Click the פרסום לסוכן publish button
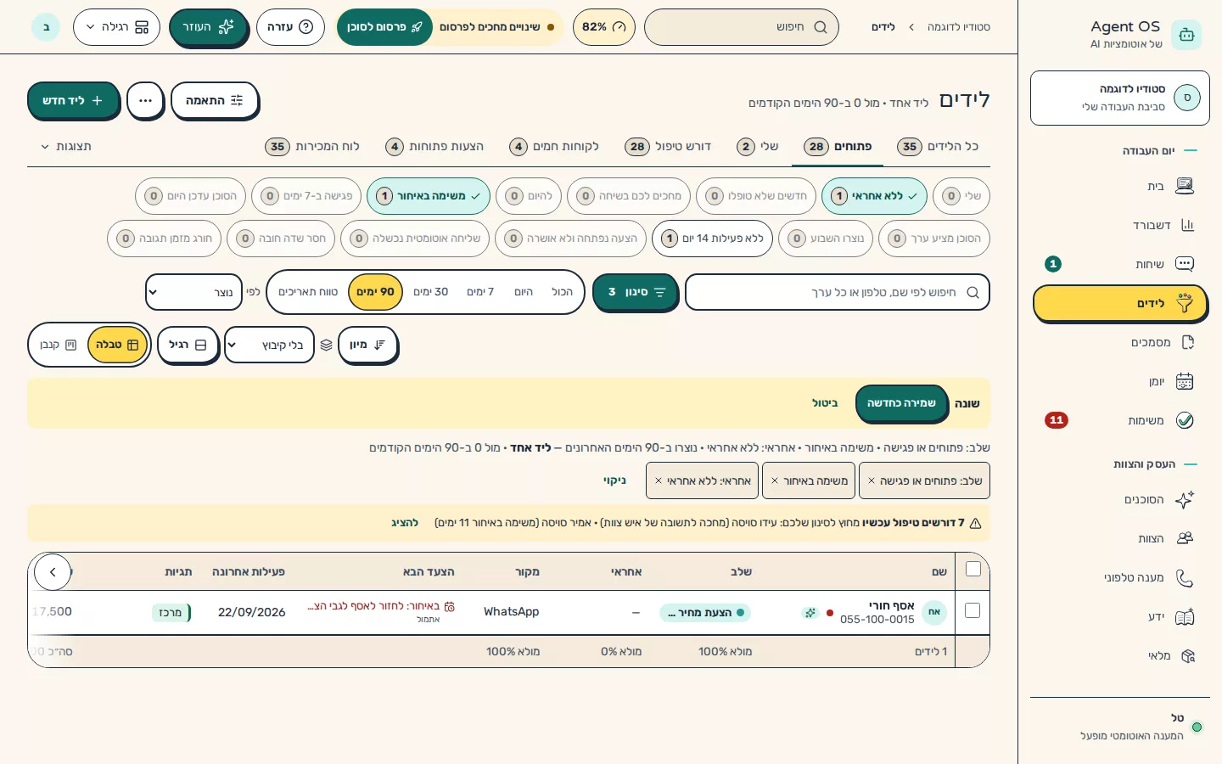The image size is (1222, 764). click(x=384, y=27)
